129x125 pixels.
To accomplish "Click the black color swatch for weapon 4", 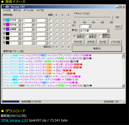I will (7, 34).
